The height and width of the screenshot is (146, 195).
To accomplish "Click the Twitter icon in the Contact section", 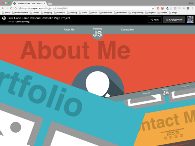I will [x=166, y=138].
